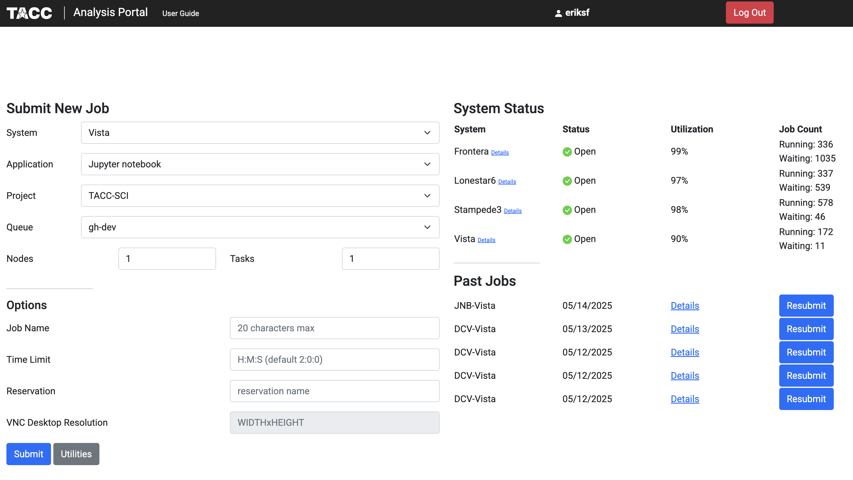853x480 pixels.
Task: Open the User Guide menu link
Action: (180, 14)
